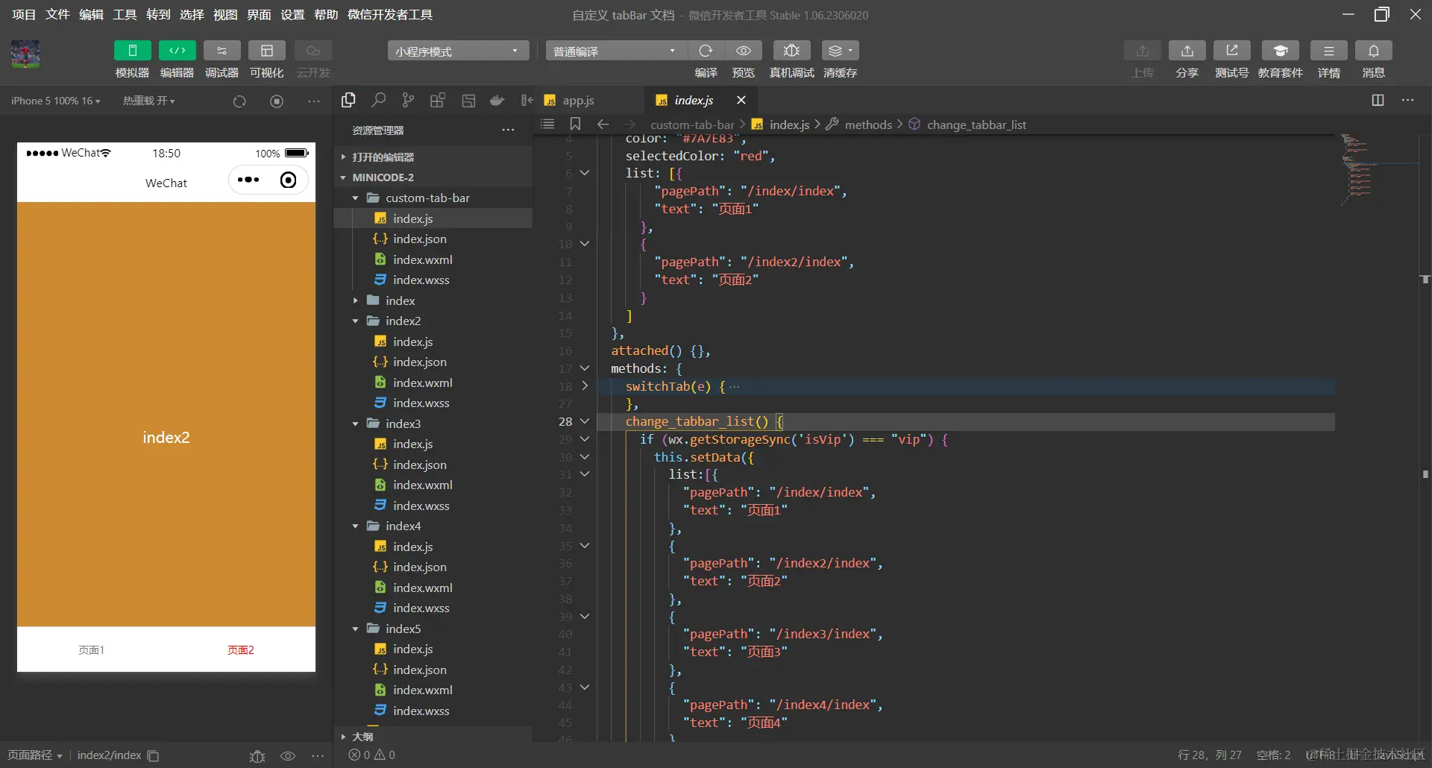Expand the index folder in the file tree
The width and height of the screenshot is (1432, 768).
coord(400,300)
